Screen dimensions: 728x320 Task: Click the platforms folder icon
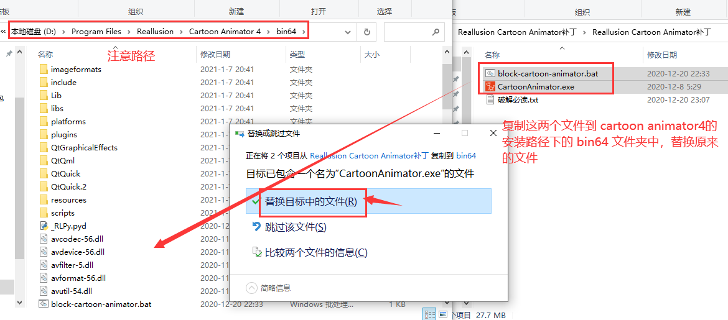[x=44, y=122]
